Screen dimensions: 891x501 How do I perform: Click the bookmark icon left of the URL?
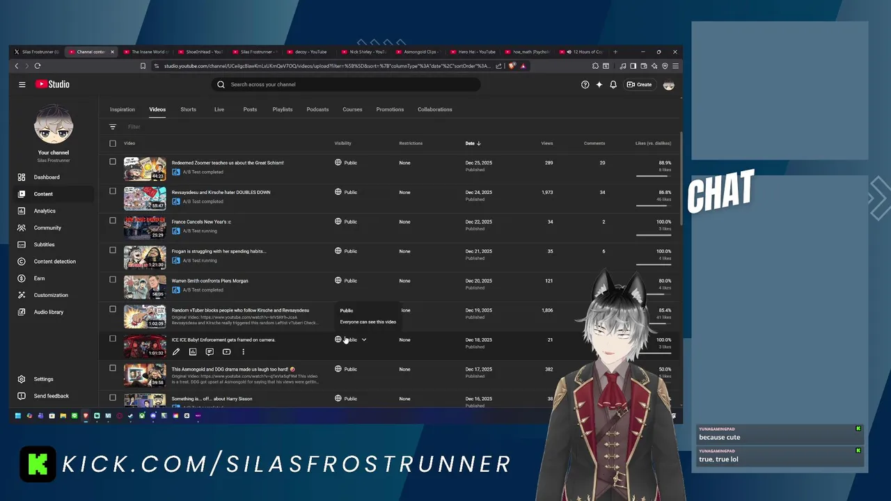143,66
